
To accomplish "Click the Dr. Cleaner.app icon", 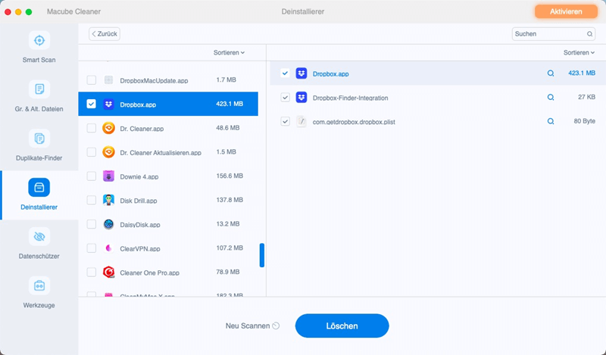I will (x=108, y=128).
